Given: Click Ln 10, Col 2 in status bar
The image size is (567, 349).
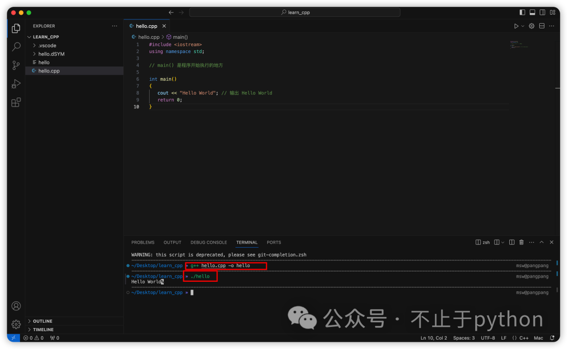Looking at the screenshot, I should coord(434,338).
